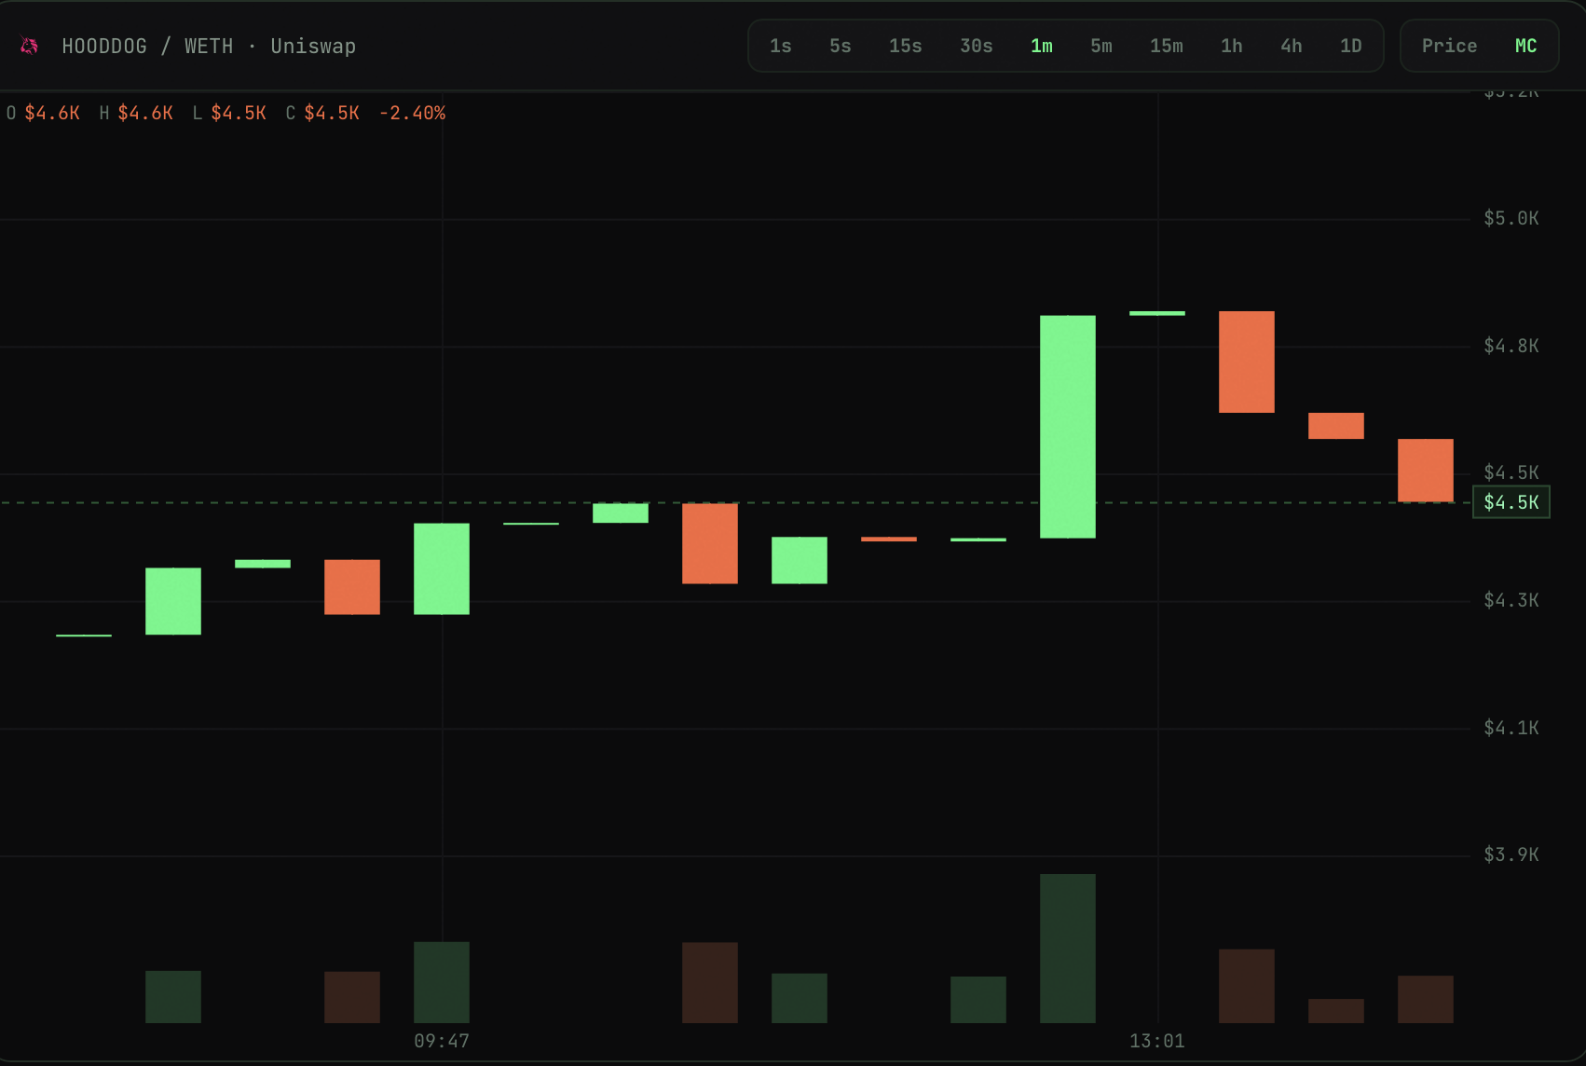Click the green candle at 09:47
Screen dimensions: 1586x1066
click(442, 568)
